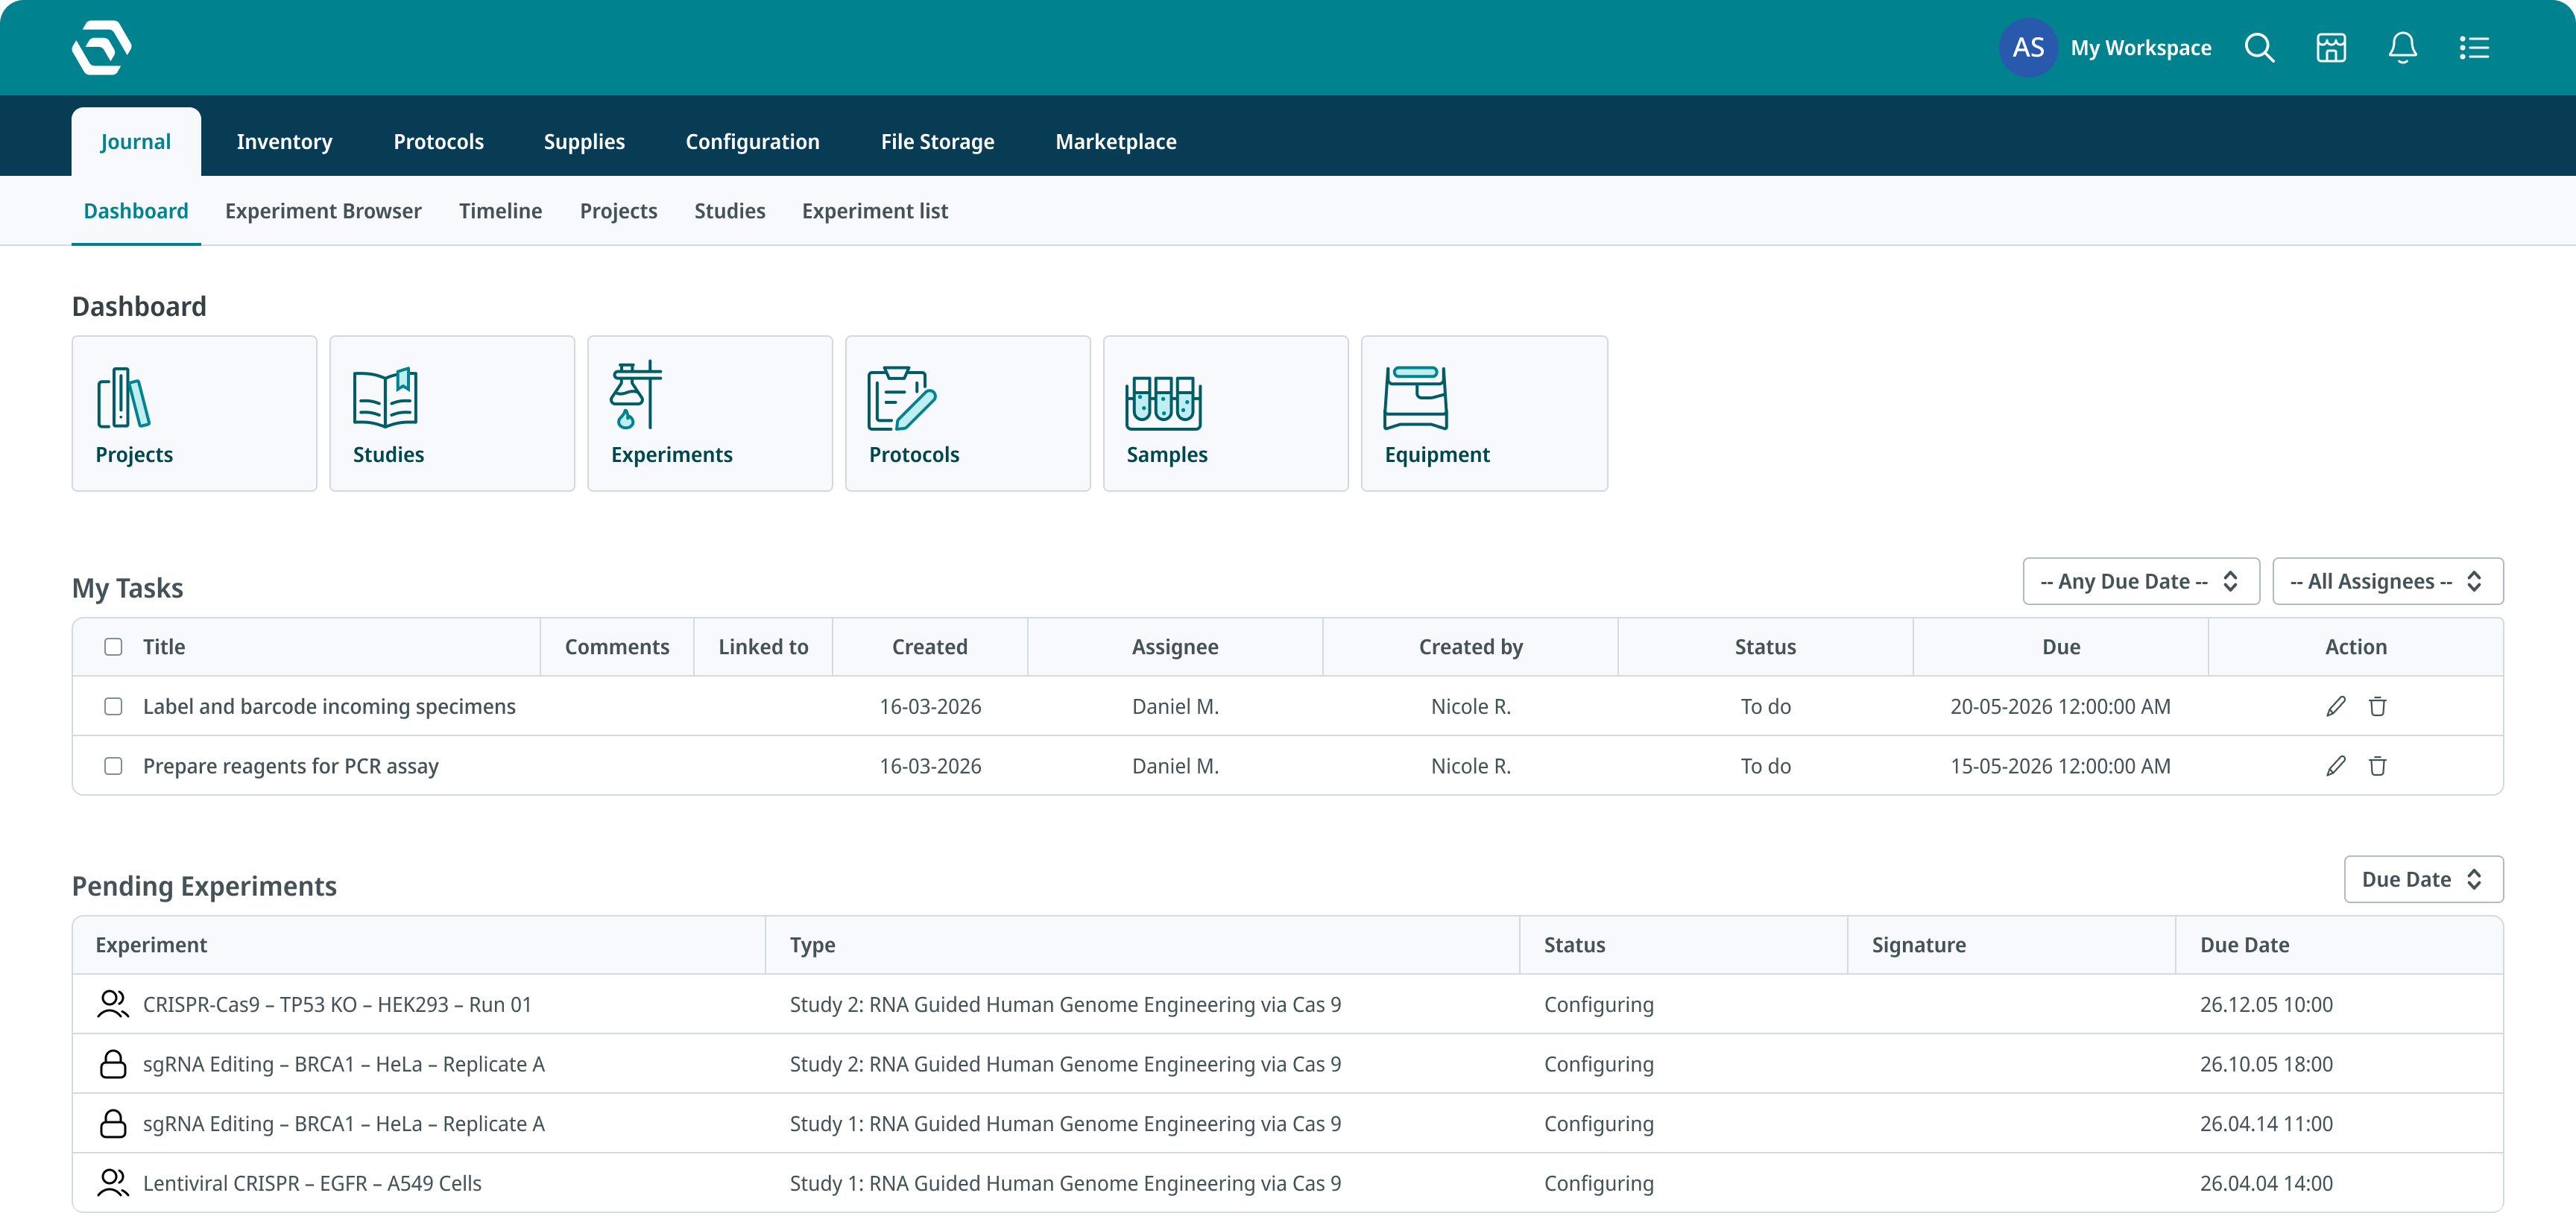The width and height of the screenshot is (2576, 1225).
Task: Switch to the Timeline subtab
Action: [500, 211]
